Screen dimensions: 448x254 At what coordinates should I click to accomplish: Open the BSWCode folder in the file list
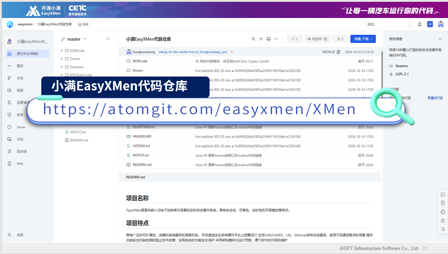140,61
